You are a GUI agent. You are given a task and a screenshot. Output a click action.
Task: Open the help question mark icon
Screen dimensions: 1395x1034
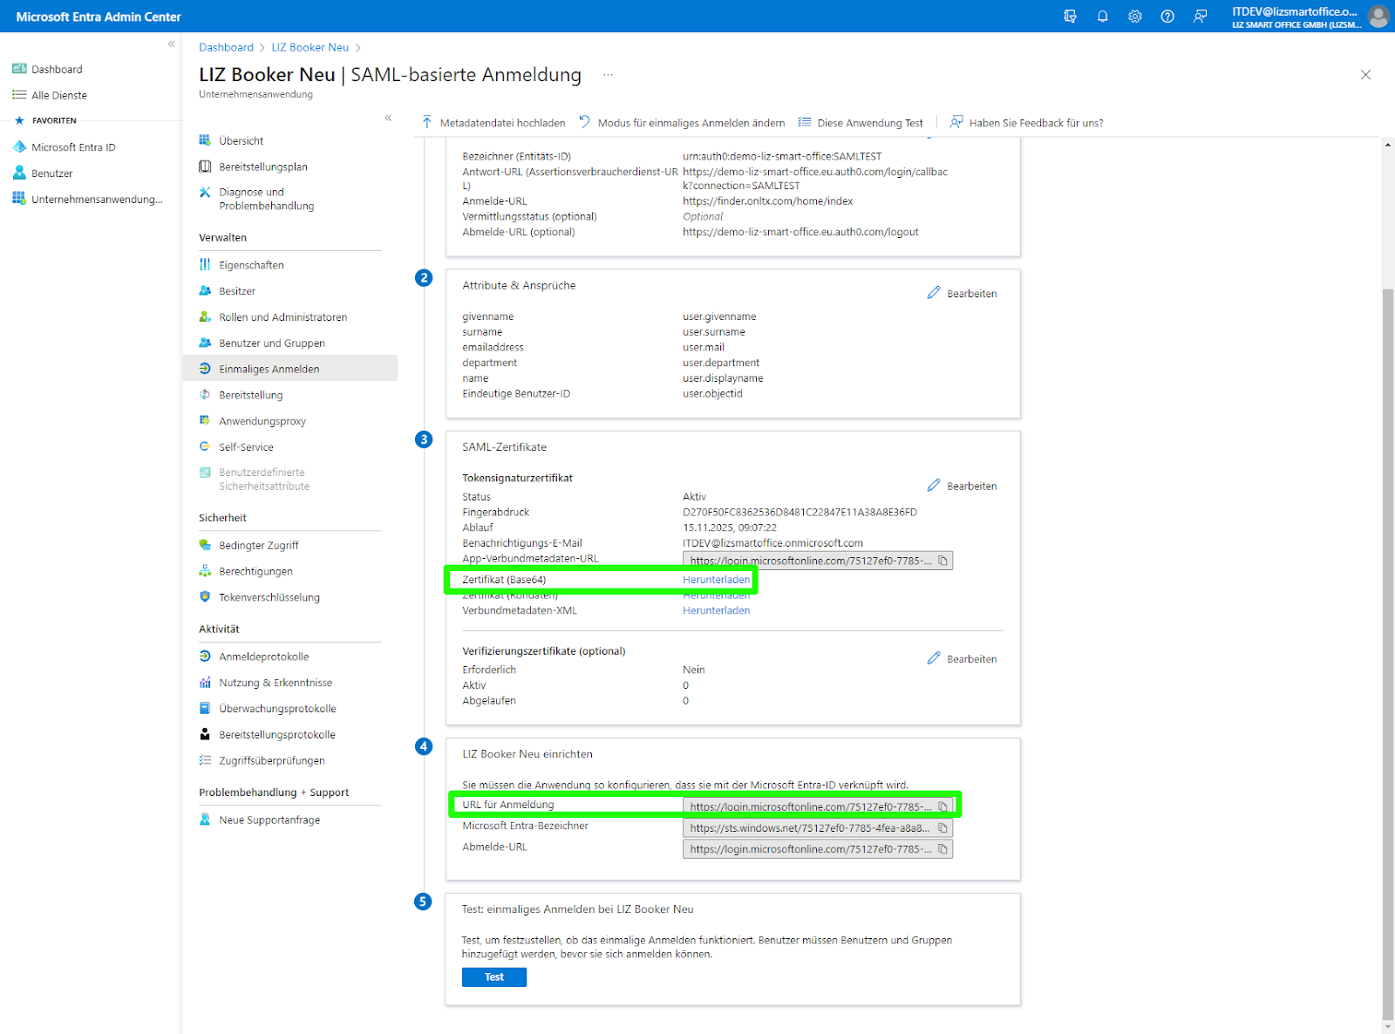click(x=1167, y=17)
